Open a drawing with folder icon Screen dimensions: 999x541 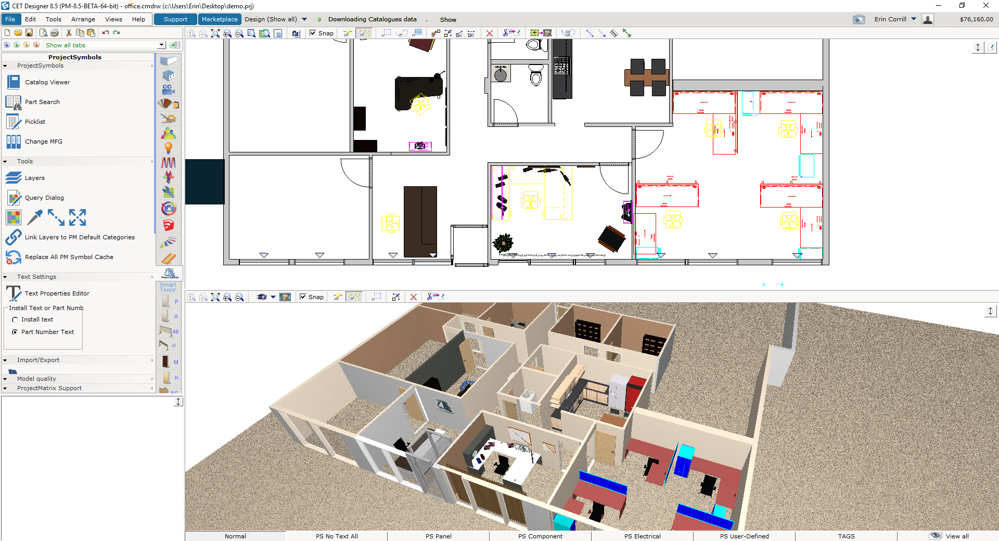coord(18,33)
